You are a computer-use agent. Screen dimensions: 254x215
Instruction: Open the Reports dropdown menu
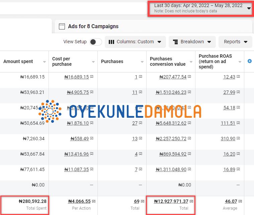[x=235, y=42]
